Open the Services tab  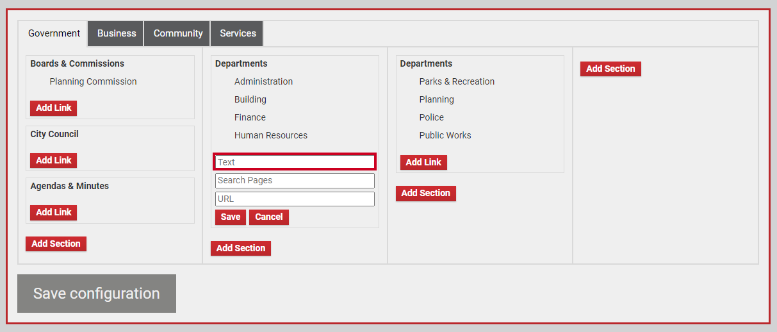tap(238, 33)
